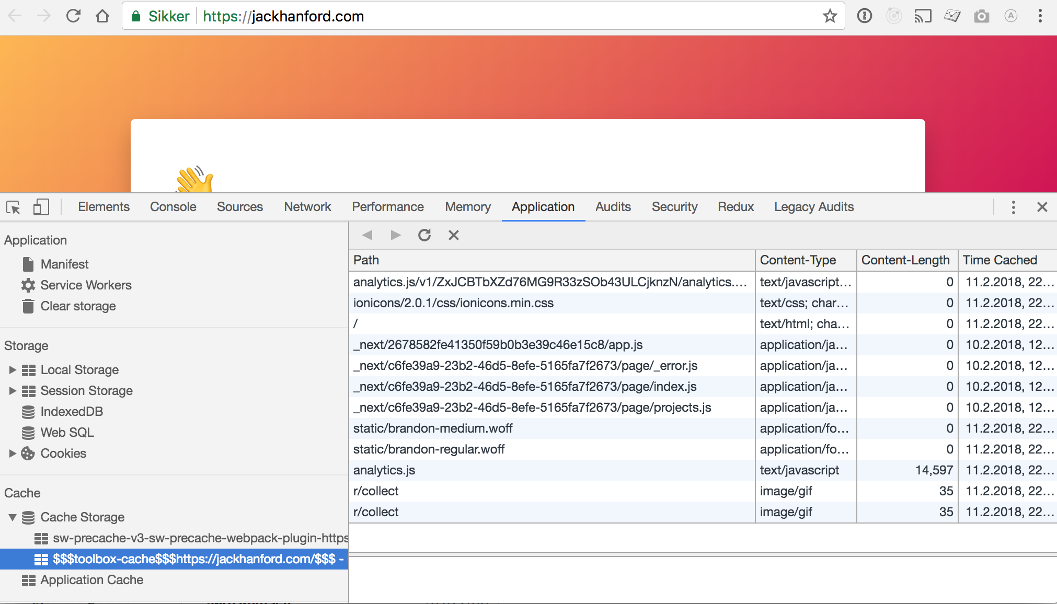The image size is (1057, 604).
Task: Toggle the device toolbar in DevTools
Action: pyautogui.click(x=41, y=207)
